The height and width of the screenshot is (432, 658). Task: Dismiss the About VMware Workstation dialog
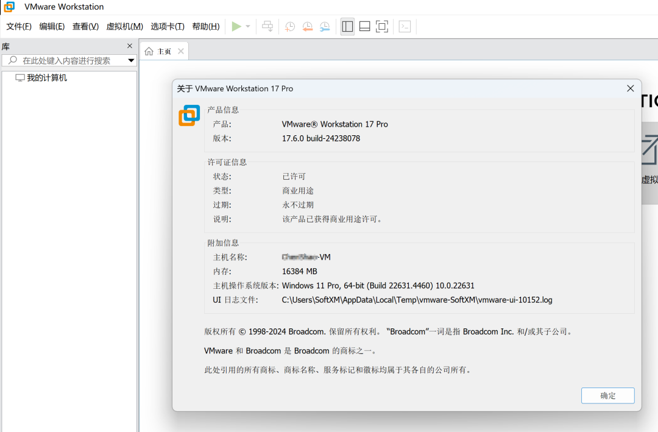tap(631, 88)
